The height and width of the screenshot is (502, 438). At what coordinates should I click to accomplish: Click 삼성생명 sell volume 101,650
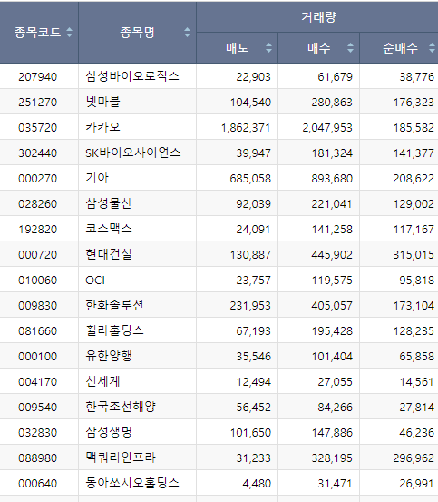click(250, 432)
